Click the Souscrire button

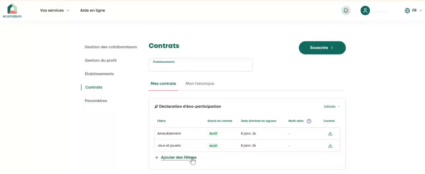coord(322,48)
